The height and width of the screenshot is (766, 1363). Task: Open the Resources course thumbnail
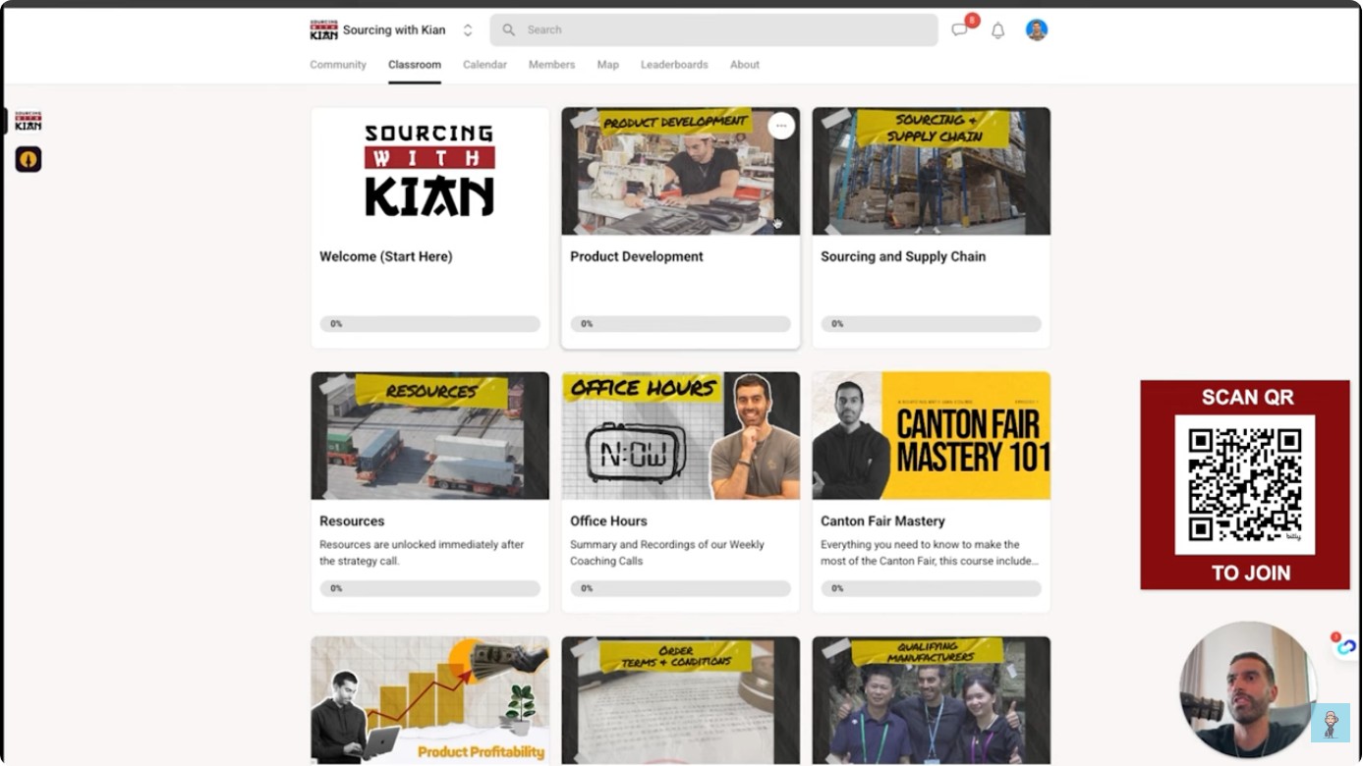[429, 436]
